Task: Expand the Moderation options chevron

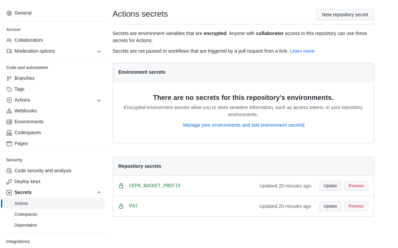Action: tap(99, 51)
